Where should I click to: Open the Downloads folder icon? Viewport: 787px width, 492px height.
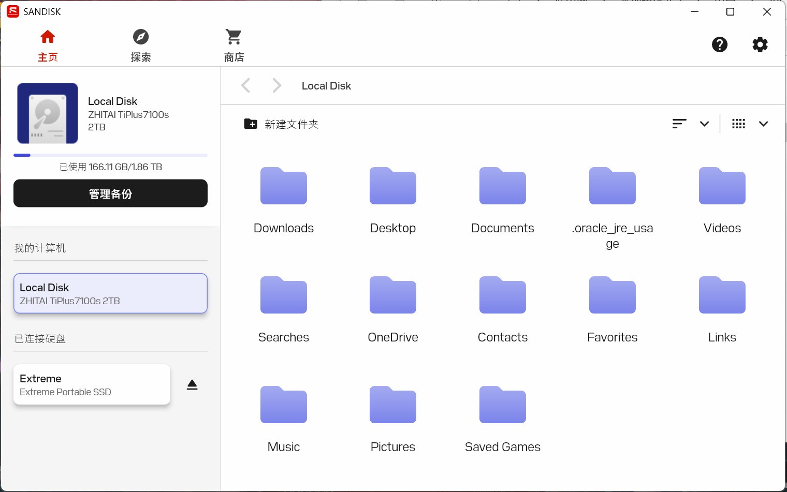[x=284, y=186]
